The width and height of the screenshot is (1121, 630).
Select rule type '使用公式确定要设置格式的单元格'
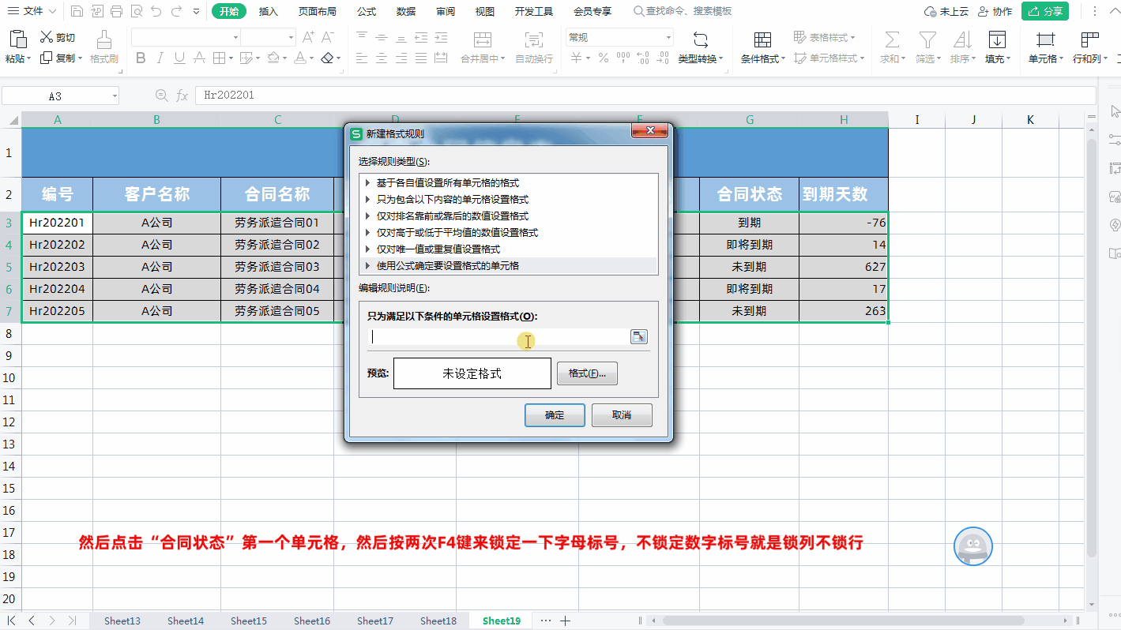pyautogui.click(x=508, y=266)
